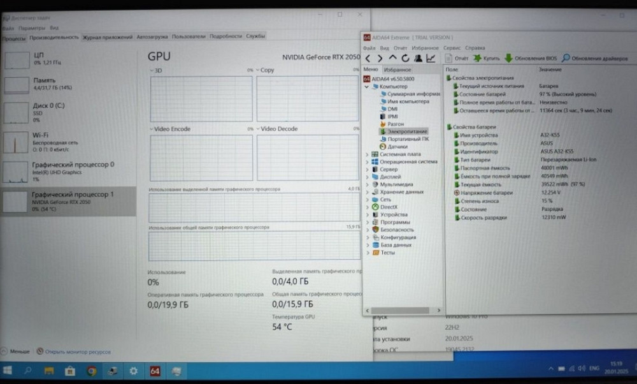Expand the Системная плата tree node

pyautogui.click(x=367, y=154)
